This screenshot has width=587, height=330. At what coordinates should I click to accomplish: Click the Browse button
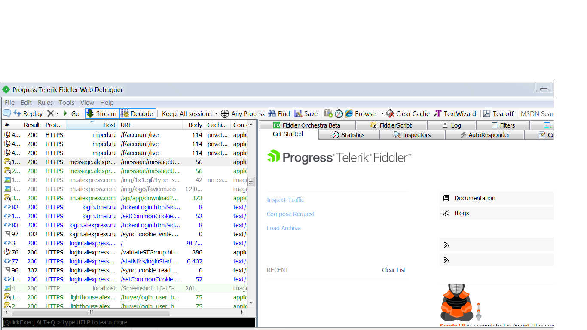click(x=360, y=113)
